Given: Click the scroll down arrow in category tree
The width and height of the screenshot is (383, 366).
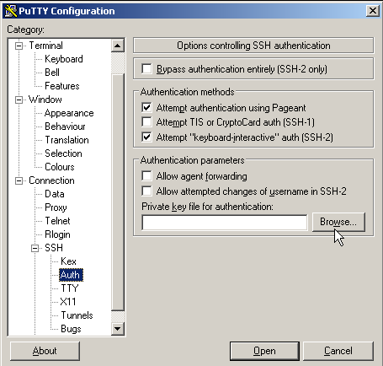Looking at the screenshot, I should click(118, 328).
